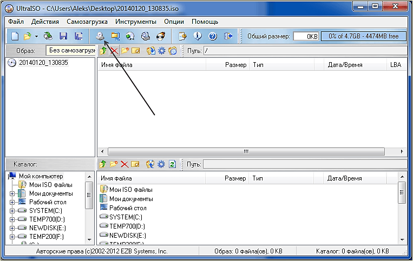Select 20140120_130835 image root node
Image resolution: width=413 pixels, height=261 pixels.
[x=43, y=63]
